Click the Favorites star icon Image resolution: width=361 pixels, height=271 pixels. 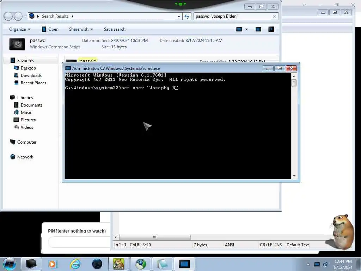[x=13, y=61]
